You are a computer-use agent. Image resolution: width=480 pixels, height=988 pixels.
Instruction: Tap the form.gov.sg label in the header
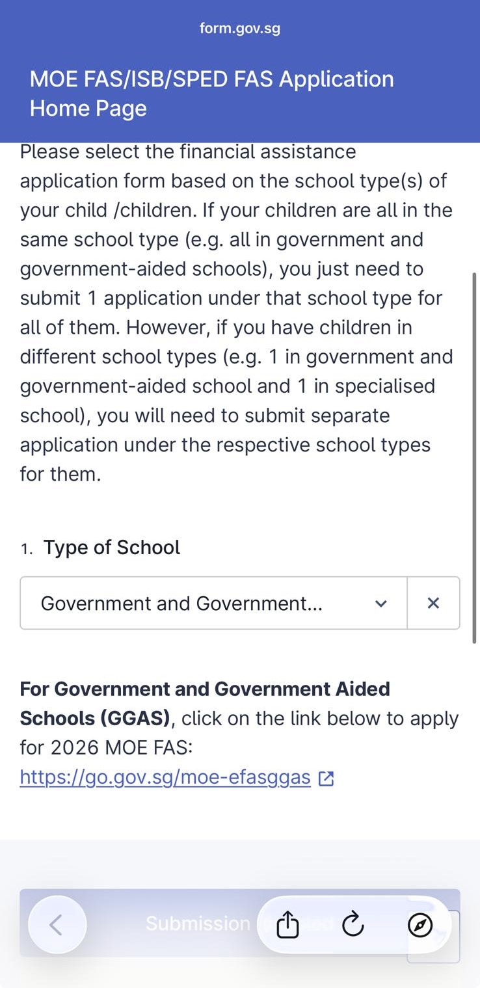point(240,28)
